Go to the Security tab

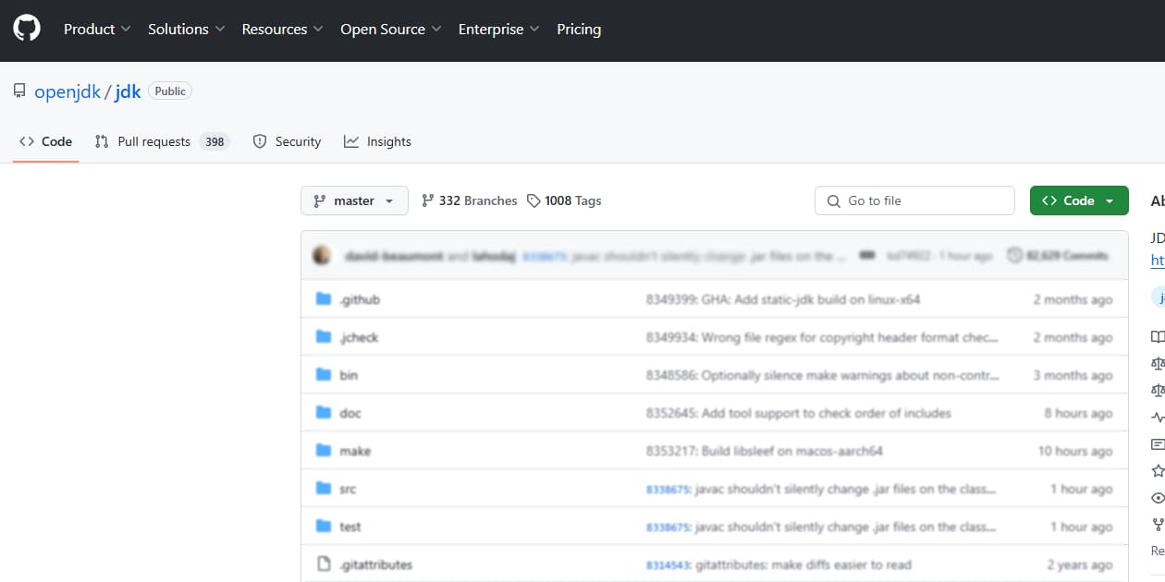click(x=287, y=141)
